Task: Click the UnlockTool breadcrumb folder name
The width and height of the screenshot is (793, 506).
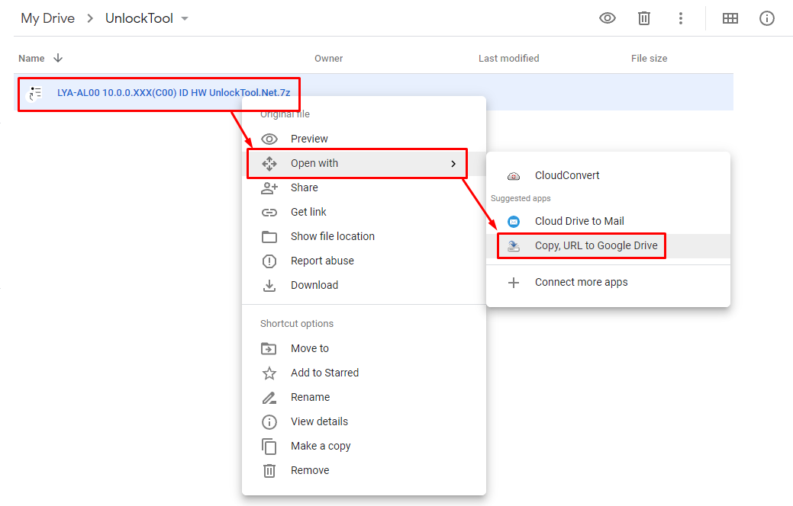Action: pos(139,19)
